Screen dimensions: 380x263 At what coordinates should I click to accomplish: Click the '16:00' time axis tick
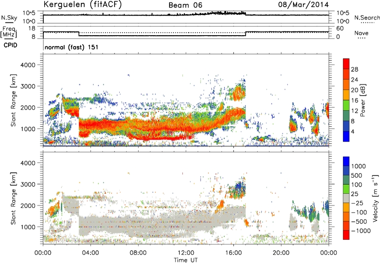233,253
